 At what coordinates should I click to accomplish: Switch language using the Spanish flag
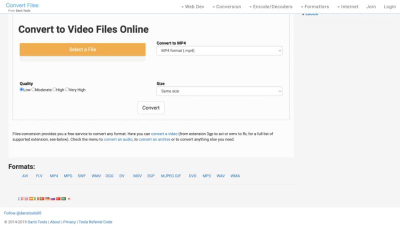31,198
